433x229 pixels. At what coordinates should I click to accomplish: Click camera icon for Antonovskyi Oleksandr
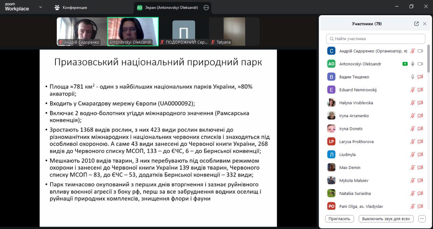pyautogui.click(x=420, y=64)
